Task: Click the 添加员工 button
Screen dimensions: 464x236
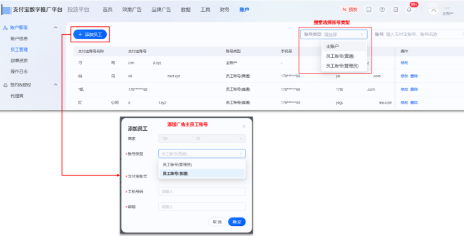Action: coord(90,34)
